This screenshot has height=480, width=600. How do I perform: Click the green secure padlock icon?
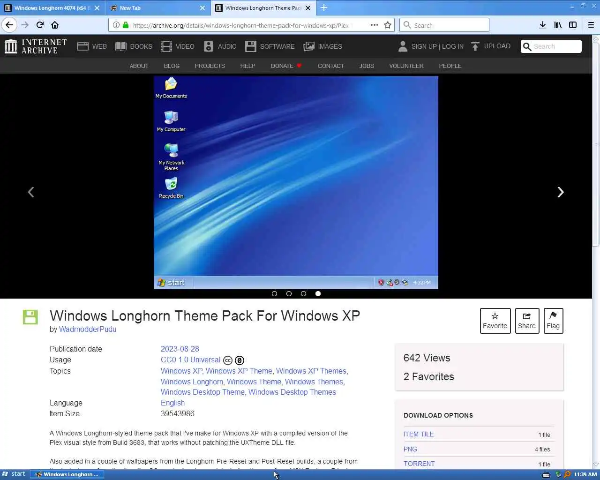(x=125, y=25)
